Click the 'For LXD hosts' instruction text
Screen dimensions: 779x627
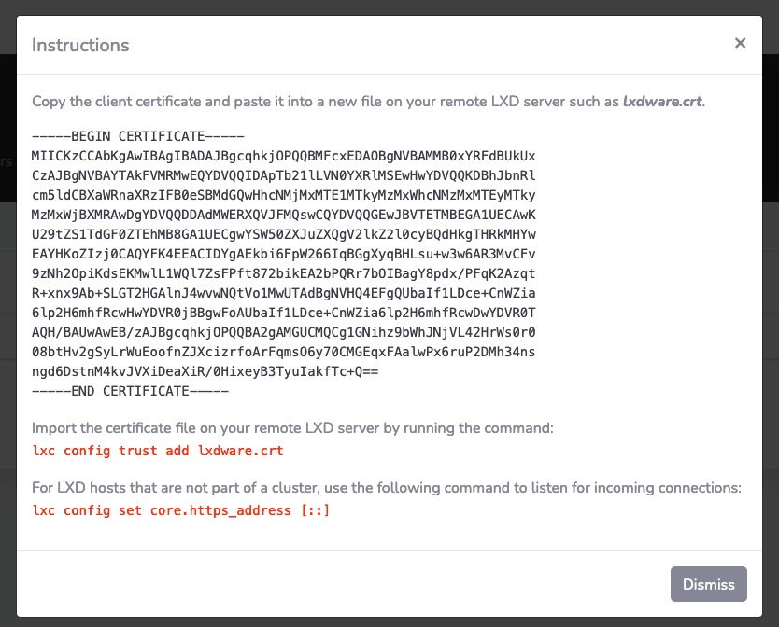click(386, 488)
